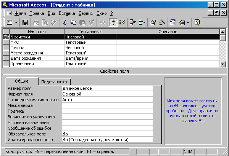Screen dimensions: 229x156
Task: Toggle the Primary Key toolbar button
Action: (113, 22)
